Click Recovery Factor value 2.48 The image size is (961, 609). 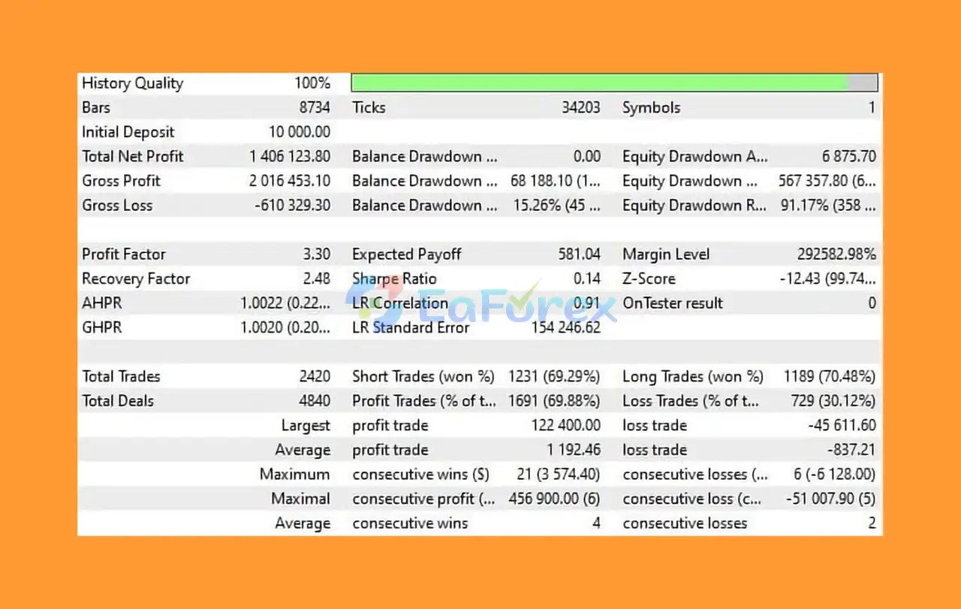pos(317,279)
